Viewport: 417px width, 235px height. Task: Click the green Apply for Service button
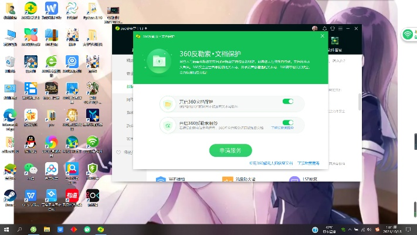coord(230,150)
